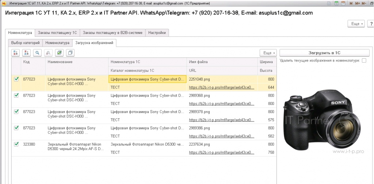Open the 'Настройки' tab
Viewport: 374px width, 184px height.
coord(157,33)
